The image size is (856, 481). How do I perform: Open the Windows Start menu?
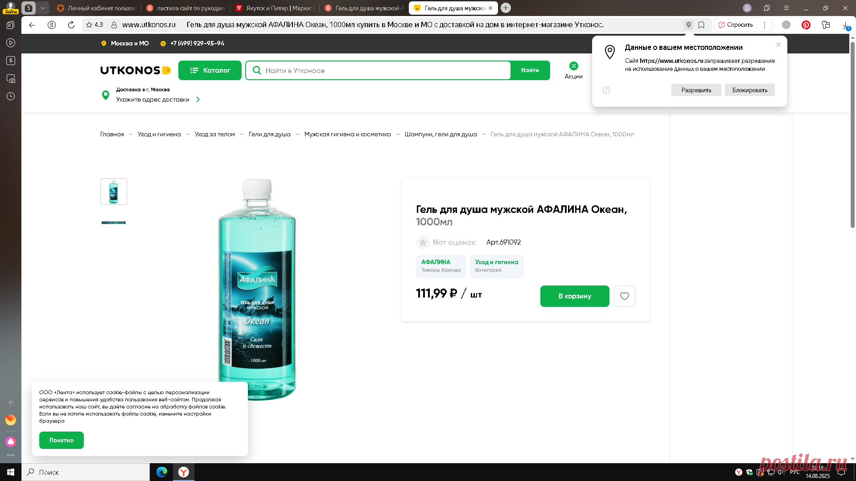click(x=11, y=472)
